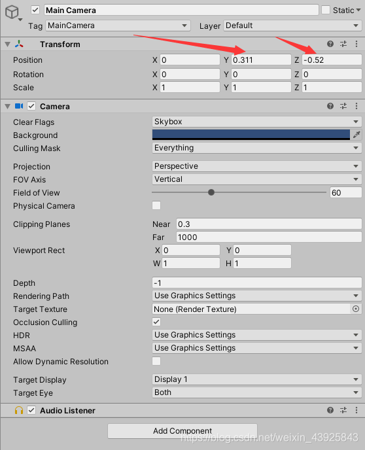The image size is (365, 450).
Task: Open Transform presets slider icon
Action: tap(343, 44)
